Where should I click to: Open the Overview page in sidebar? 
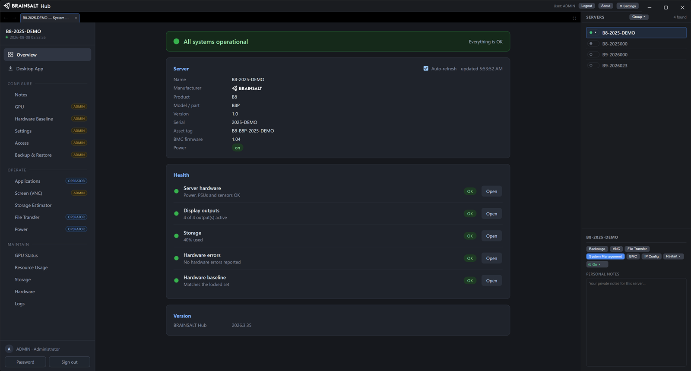48,55
